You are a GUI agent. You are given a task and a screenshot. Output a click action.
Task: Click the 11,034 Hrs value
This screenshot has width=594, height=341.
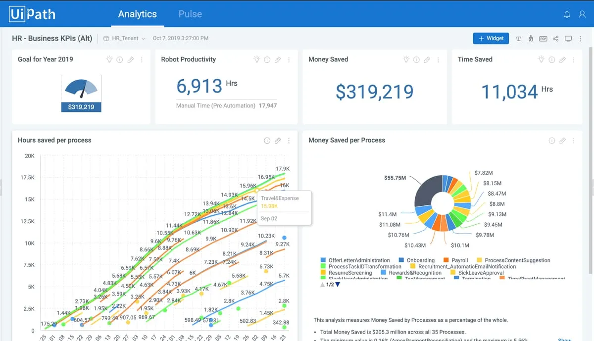click(x=517, y=91)
